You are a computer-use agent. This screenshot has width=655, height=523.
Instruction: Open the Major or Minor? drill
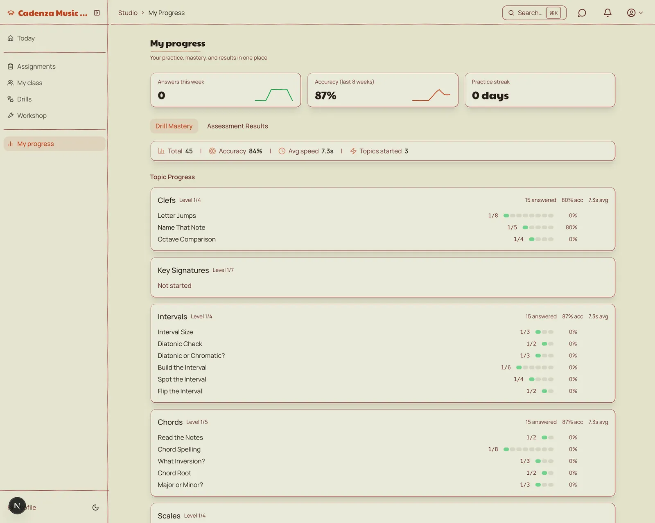click(x=180, y=485)
